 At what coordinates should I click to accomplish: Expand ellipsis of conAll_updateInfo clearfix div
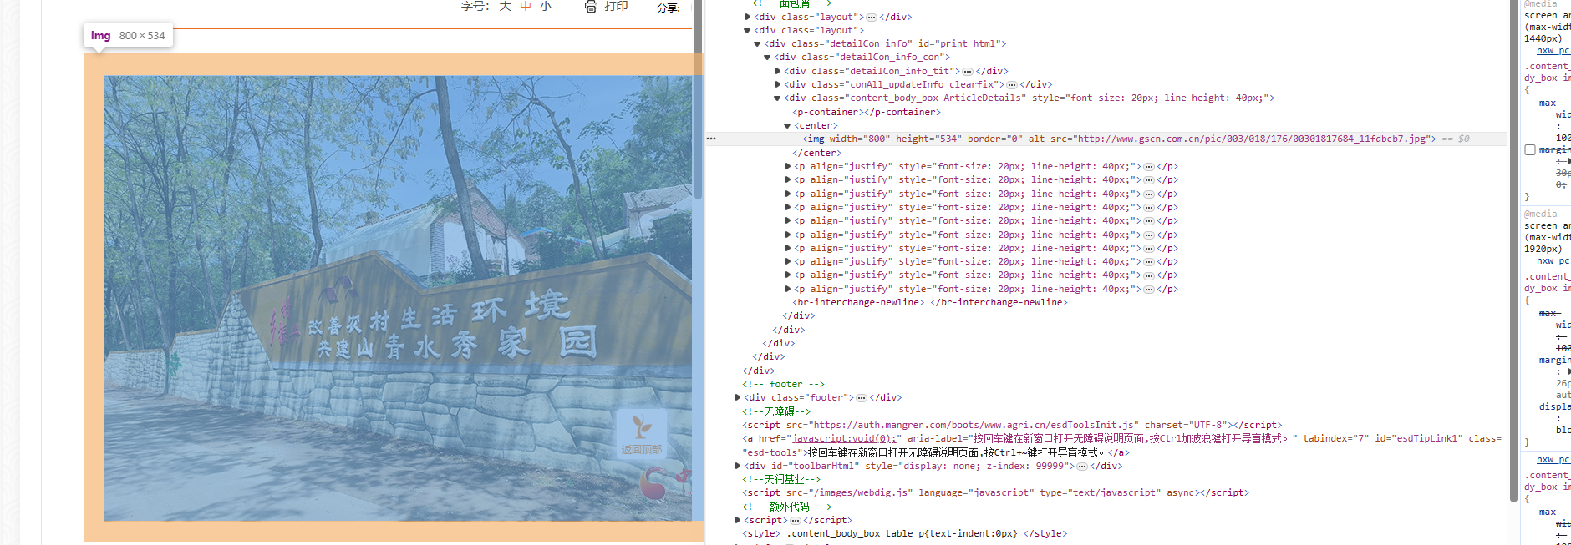coord(1012,85)
